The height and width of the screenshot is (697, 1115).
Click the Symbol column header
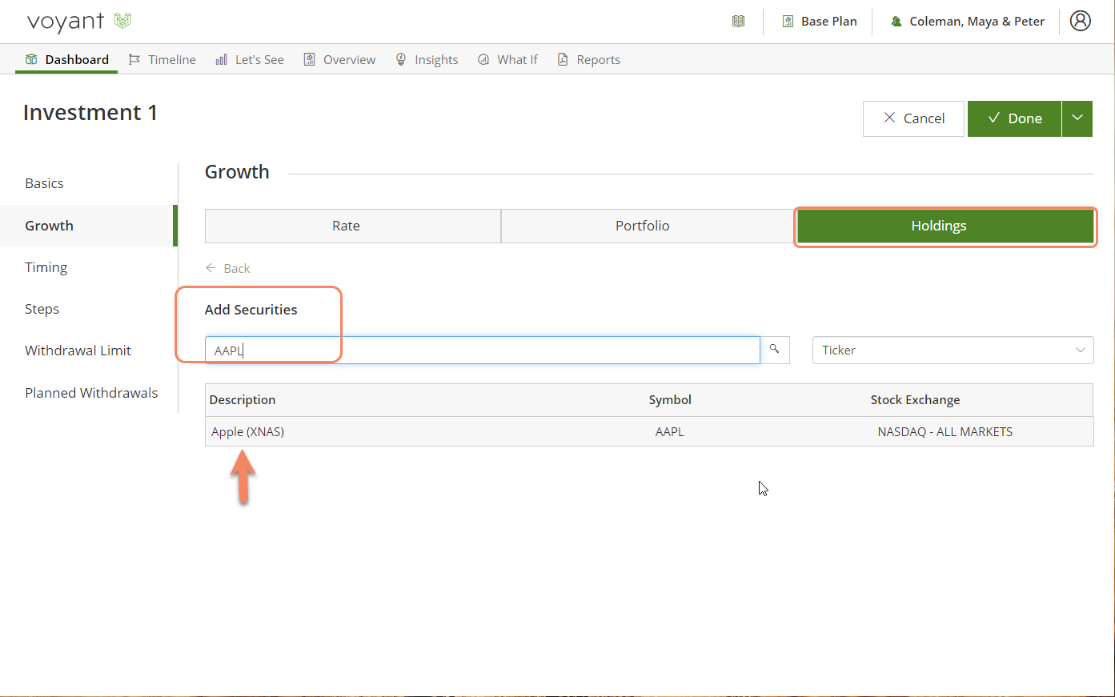(x=670, y=399)
